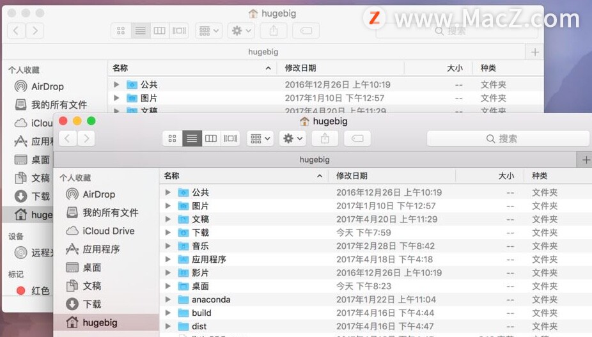Viewport: 592px width, 337px height.
Task: Click date 今天 下午7:59
Action: 364,232
